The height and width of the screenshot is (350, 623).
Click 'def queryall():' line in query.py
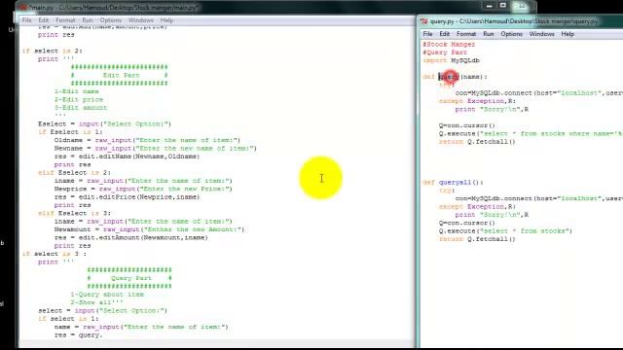(x=453, y=182)
